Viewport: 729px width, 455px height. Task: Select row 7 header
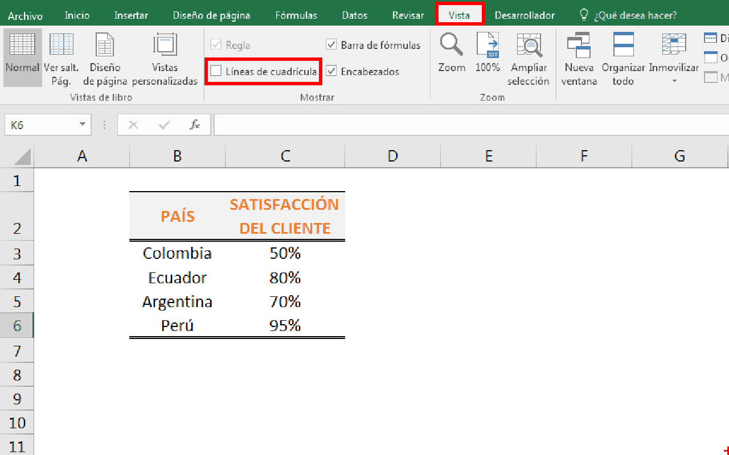17,350
